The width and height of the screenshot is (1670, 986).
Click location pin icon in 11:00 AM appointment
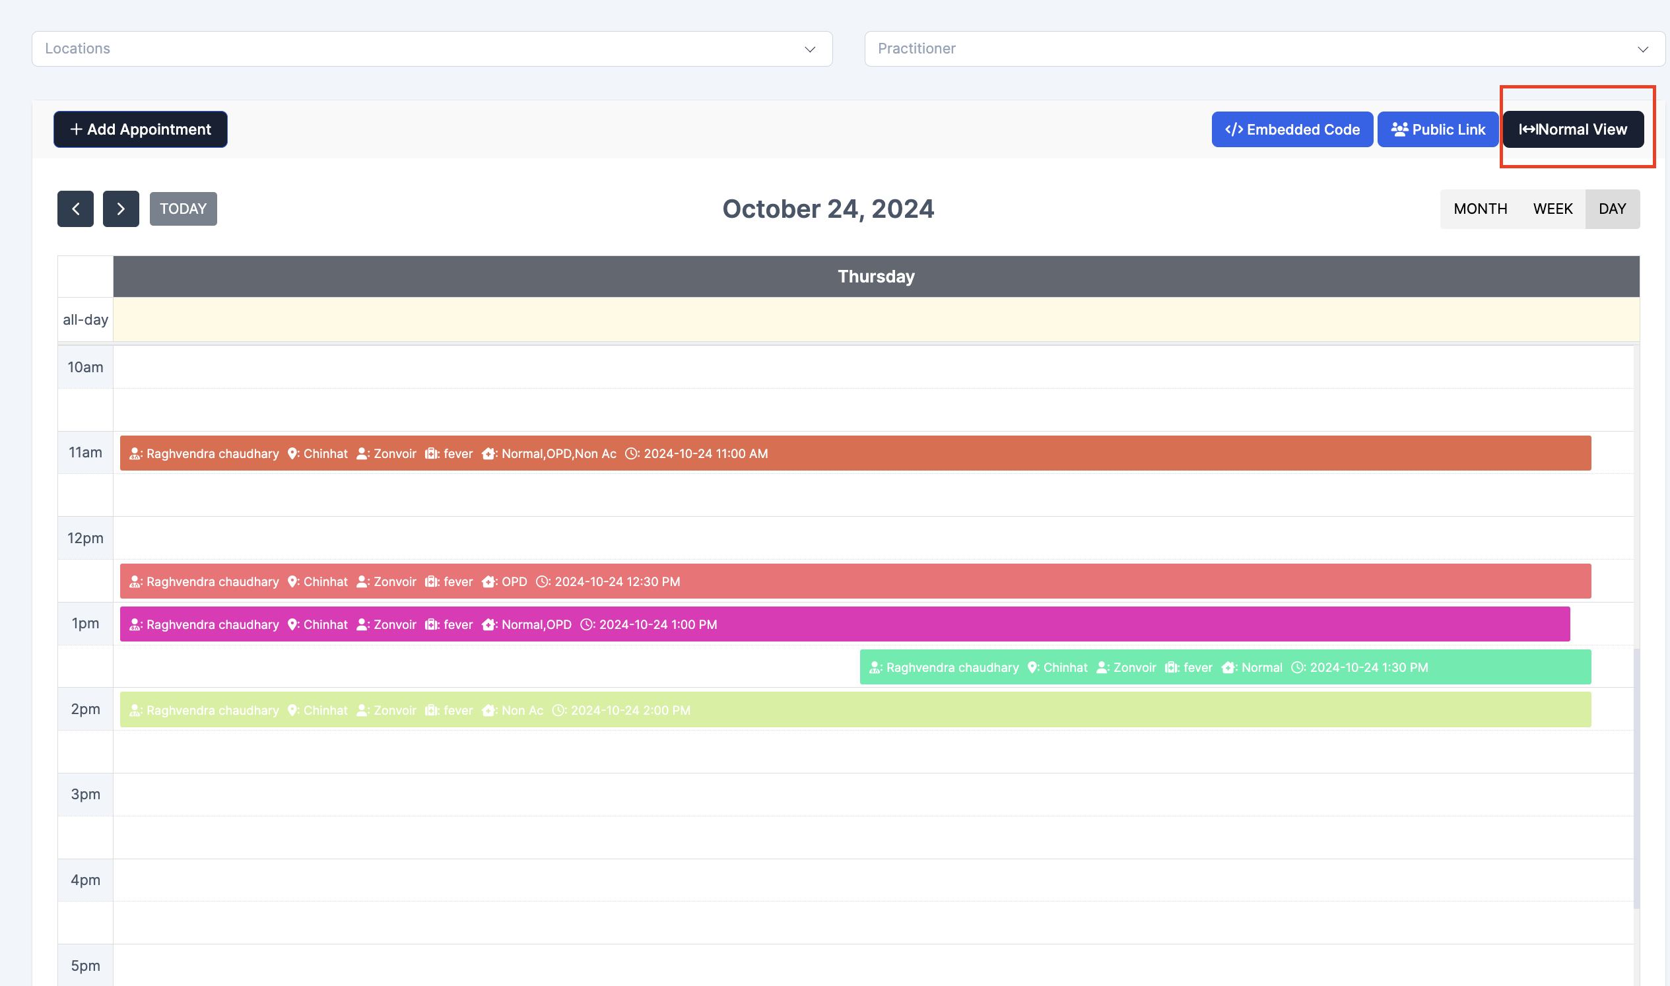(x=292, y=454)
